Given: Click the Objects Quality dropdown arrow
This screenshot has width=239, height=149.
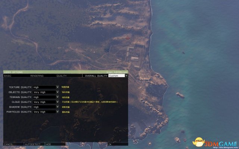Looking at the screenshot, I should 58,92.
